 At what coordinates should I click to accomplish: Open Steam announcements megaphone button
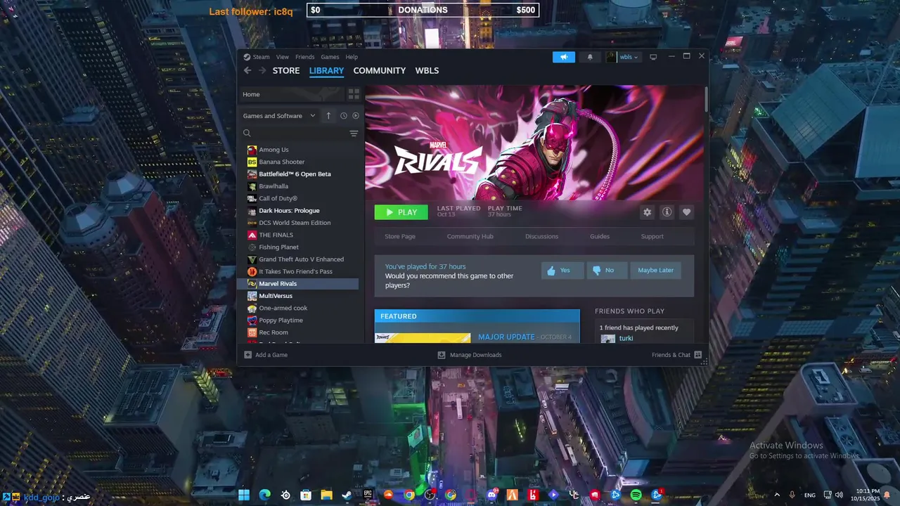click(x=563, y=57)
